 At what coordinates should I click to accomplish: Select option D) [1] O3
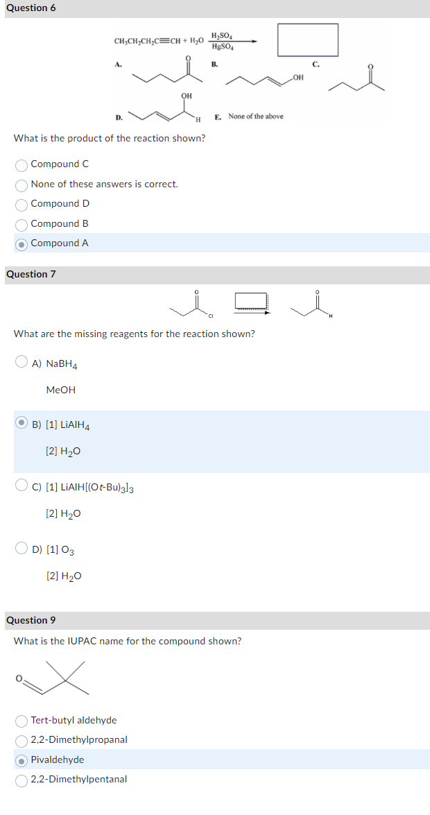pos(21,549)
